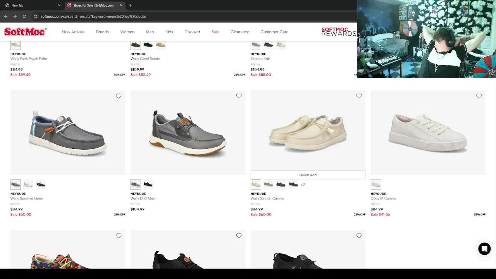Open New Arrivals menu
Image resolution: width=496 pixels, height=279 pixels.
pos(73,32)
